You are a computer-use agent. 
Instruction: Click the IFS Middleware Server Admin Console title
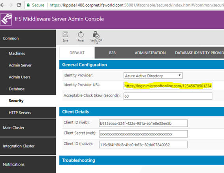click(59, 19)
